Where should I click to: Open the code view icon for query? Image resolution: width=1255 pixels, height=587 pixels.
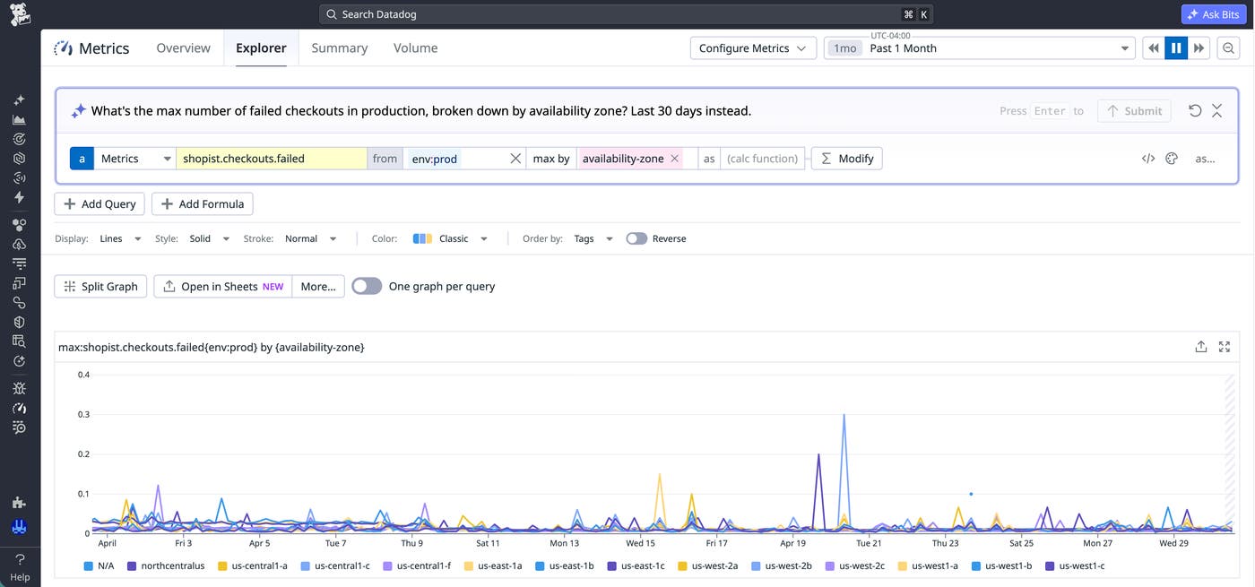coord(1148,159)
